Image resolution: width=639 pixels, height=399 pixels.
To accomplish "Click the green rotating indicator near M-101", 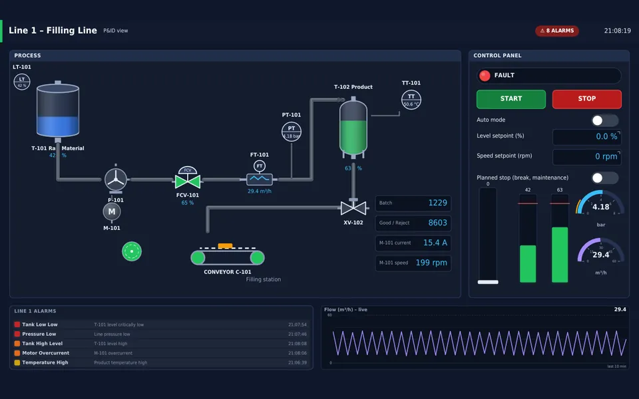I will [x=132, y=251].
